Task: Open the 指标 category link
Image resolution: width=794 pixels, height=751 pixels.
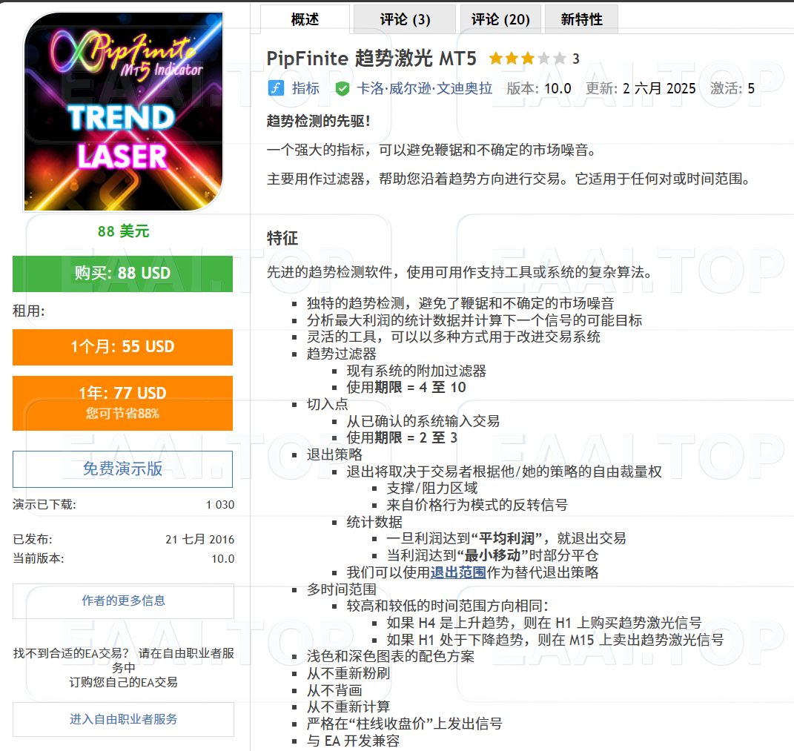Action: point(305,88)
